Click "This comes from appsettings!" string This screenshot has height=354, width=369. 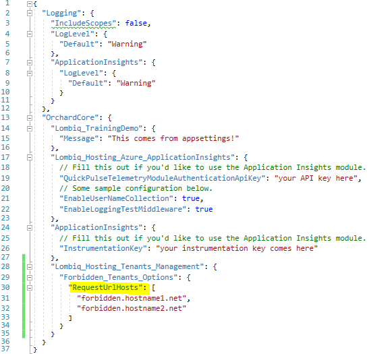[173, 138]
